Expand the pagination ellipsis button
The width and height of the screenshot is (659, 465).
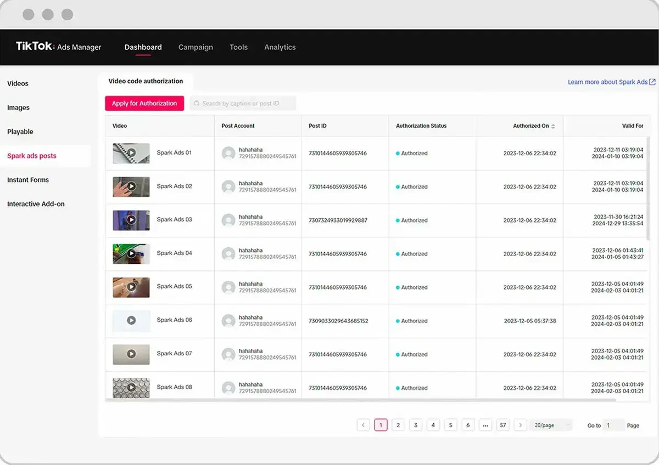coord(485,425)
